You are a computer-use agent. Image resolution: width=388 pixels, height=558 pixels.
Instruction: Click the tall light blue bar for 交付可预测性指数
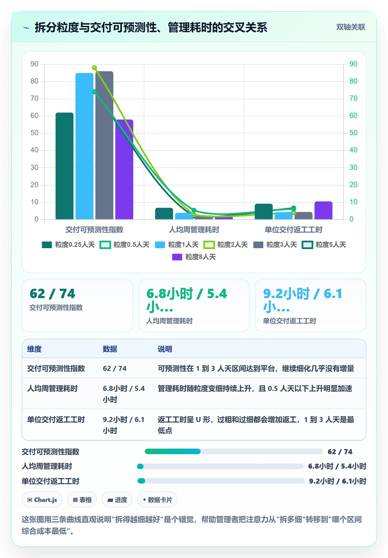point(85,146)
